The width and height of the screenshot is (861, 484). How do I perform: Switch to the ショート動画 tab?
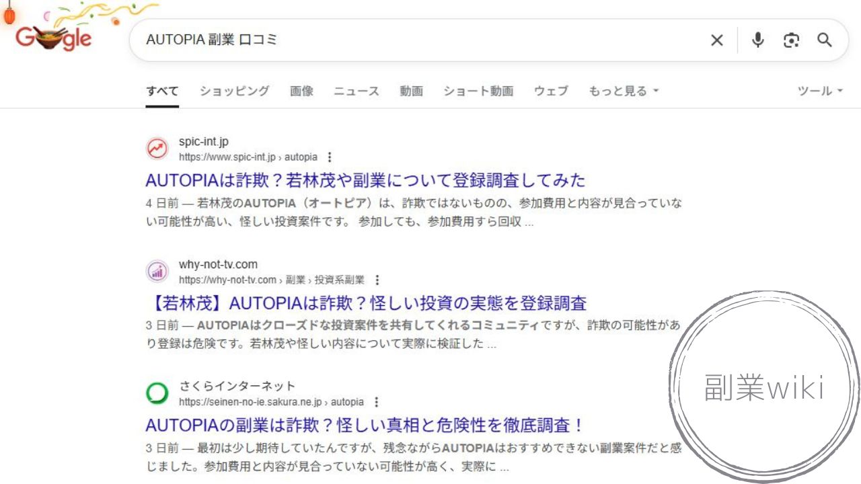click(x=478, y=91)
